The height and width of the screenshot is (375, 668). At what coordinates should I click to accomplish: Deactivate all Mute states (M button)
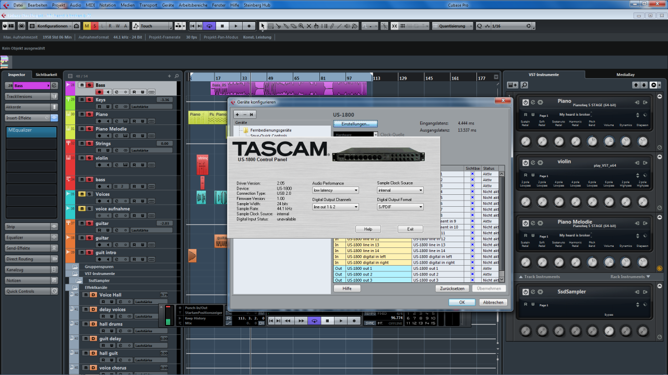[87, 26]
